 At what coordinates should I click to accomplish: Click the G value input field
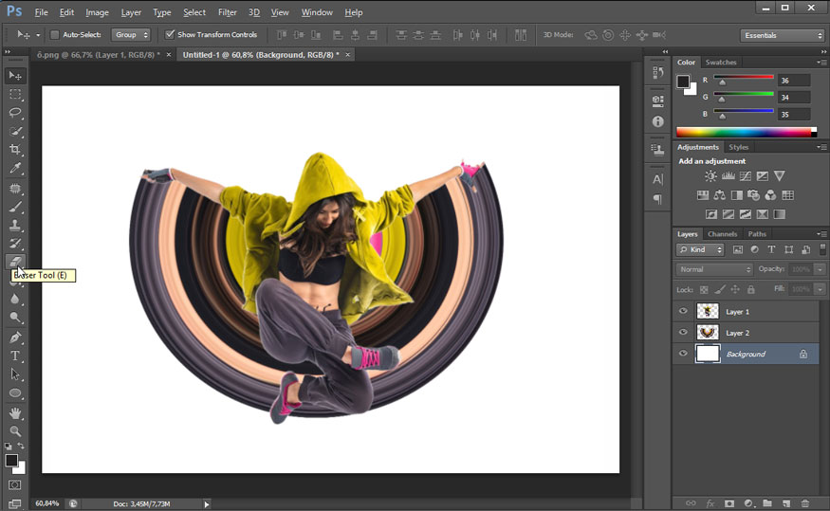[x=793, y=97]
